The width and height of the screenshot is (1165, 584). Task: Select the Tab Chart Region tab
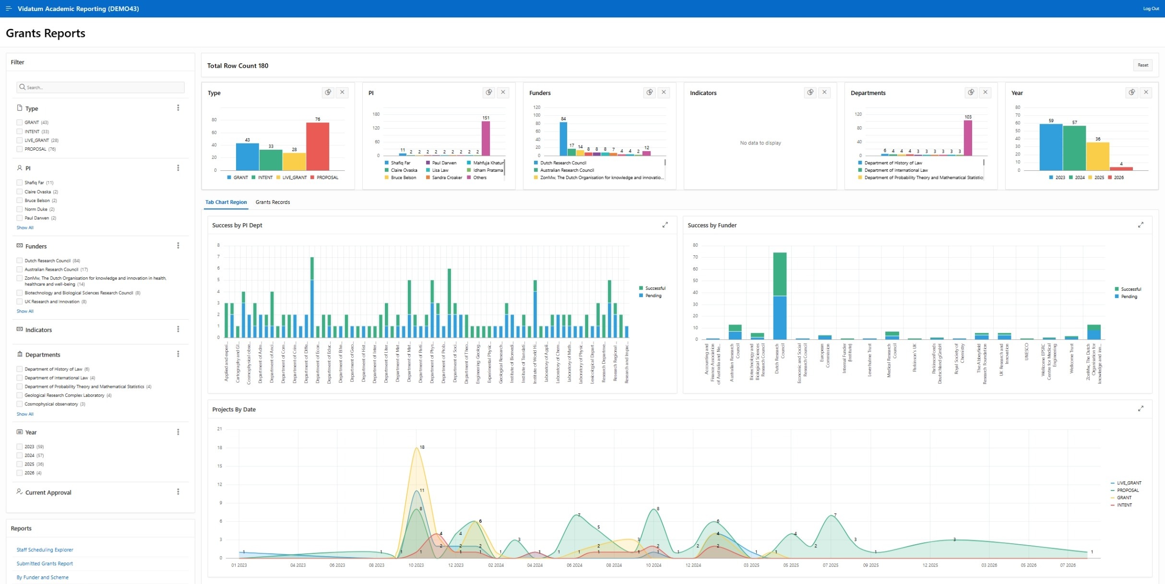[226, 202]
